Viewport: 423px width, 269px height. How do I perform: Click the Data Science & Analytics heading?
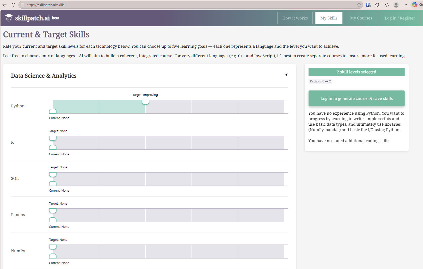(44, 76)
